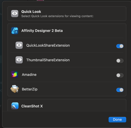
Task: Click the eye icon beside QuickLookShareExtension
Action: pyautogui.click(x=19, y=45)
